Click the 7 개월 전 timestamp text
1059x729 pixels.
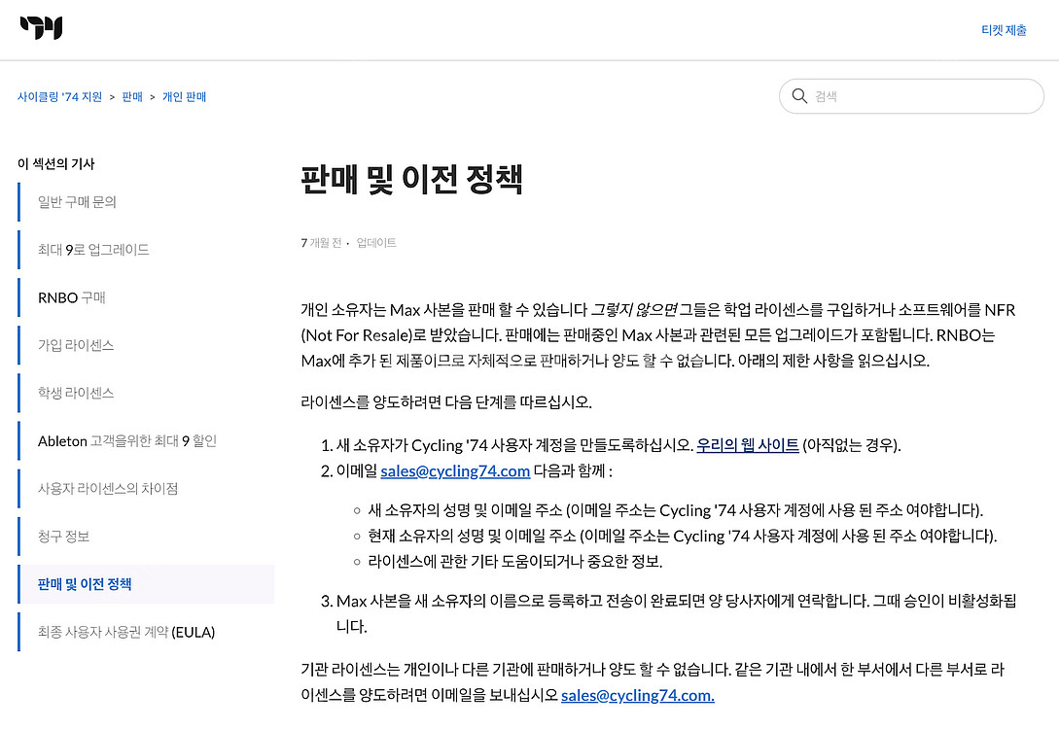(x=322, y=243)
